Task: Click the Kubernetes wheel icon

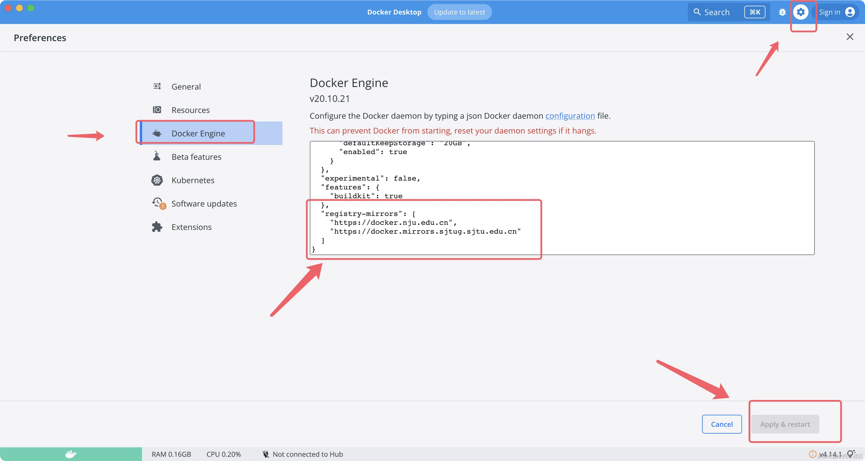Action: (x=157, y=180)
